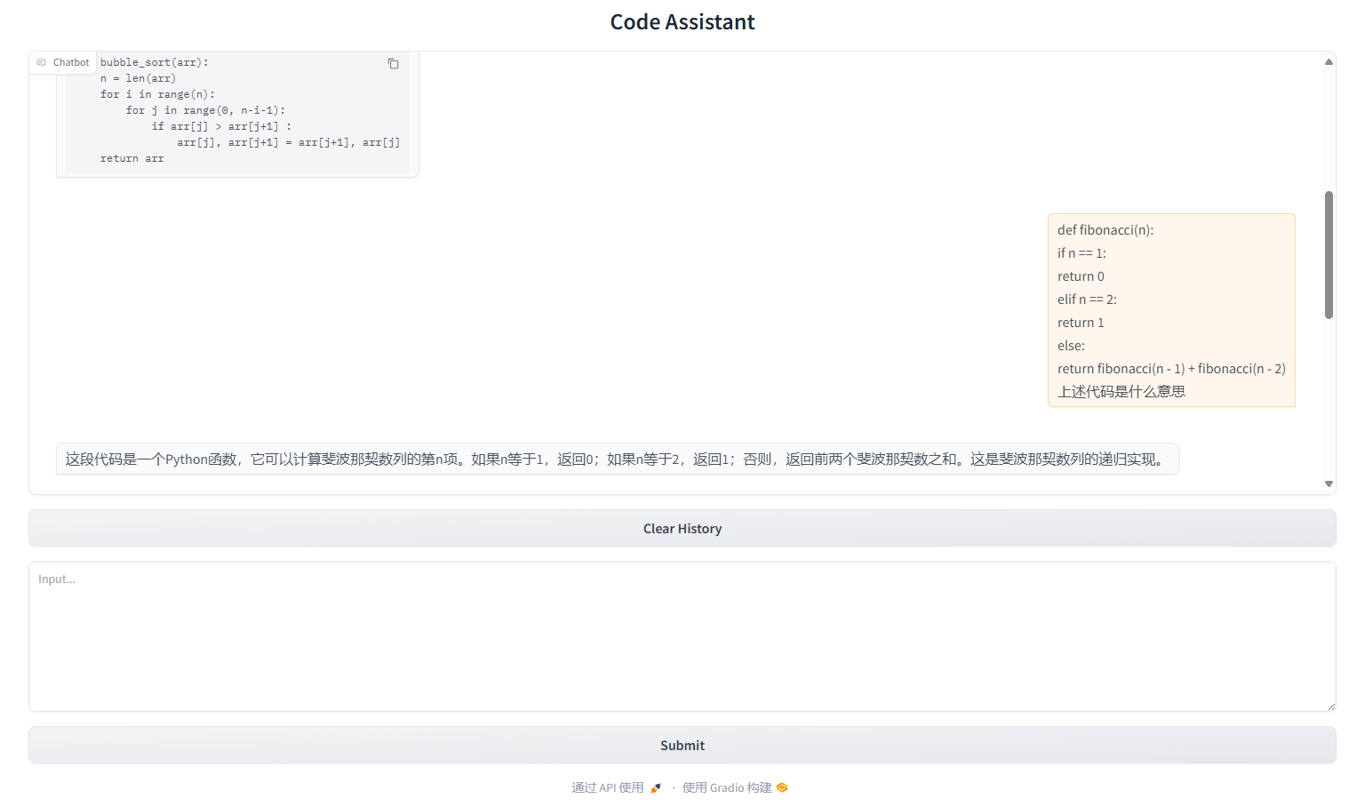Click the 'return fibonacci(n - 1) + fibonacci(n - 2)' line

coord(1171,369)
